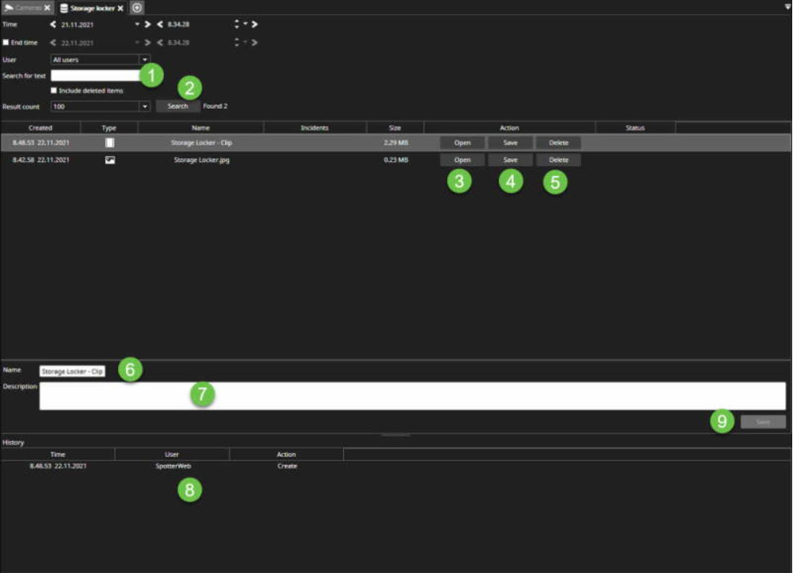Open the Result count dropdown
Screen dimensions: 793x573
[x=144, y=106]
